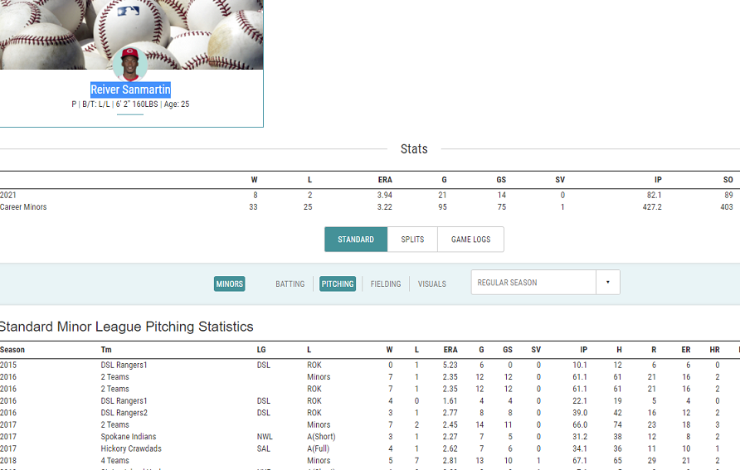The image size is (740, 470).
Task: Select the Batting stats option
Action: pos(290,283)
